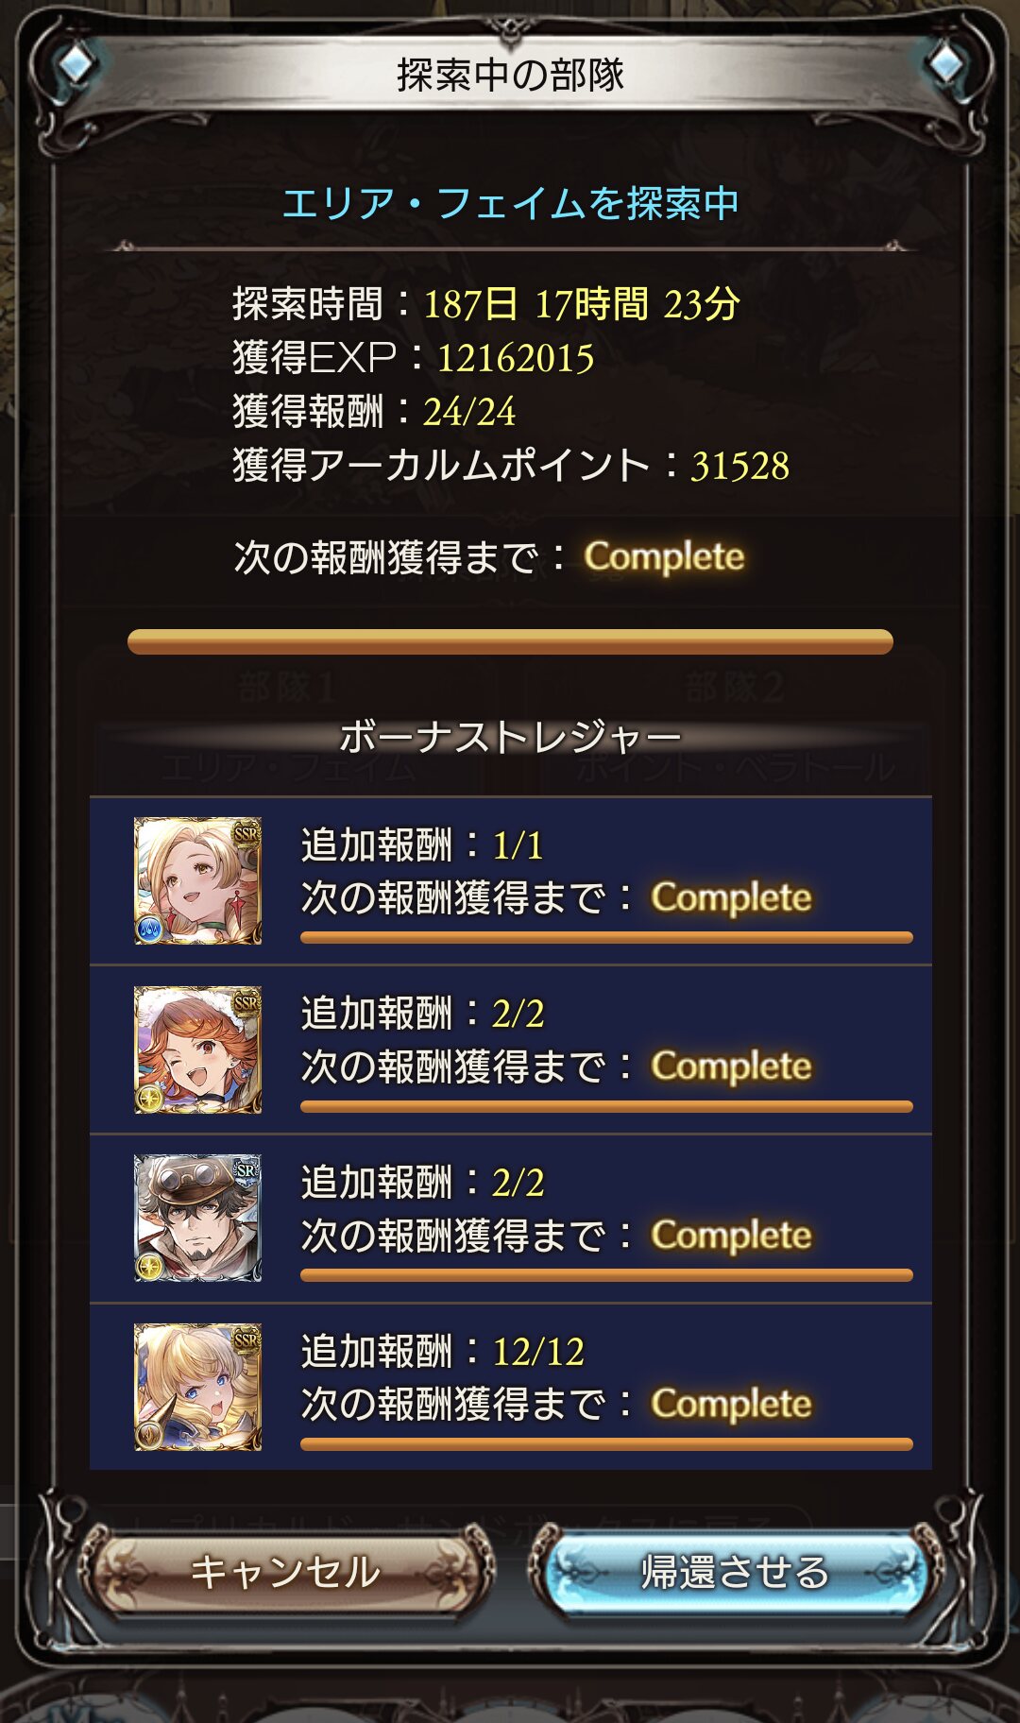Click the エリア・フェイムを探索中 heading
The width and height of the screenshot is (1020, 1723).
pyautogui.click(x=510, y=203)
